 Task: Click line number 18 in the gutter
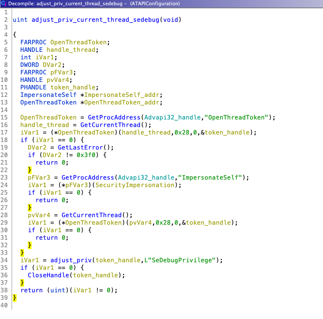click(4, 140)
